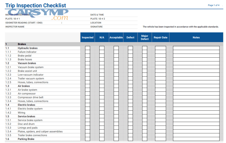Mark Defect for Linings and pads
The height and width of the screenshot is (143, 226).
[x=130, y=128]
